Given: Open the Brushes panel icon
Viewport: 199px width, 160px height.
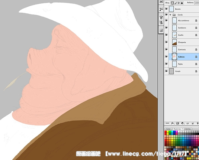Looking at the screenshot, I should pyautogui.click(x=161, y=17).
